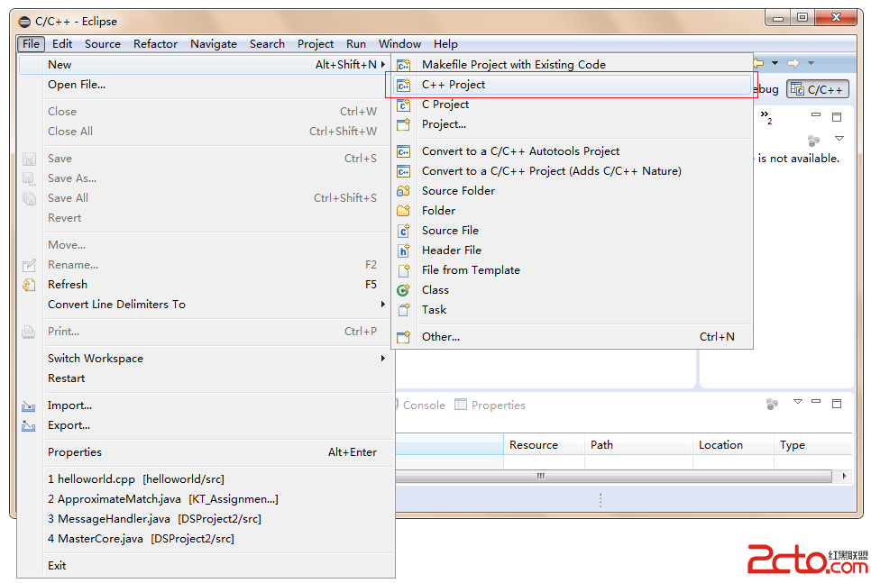871x583 pixels.
Task: Expand Convert Line Delimiters To submenu
Action: (x=382, y=305)
